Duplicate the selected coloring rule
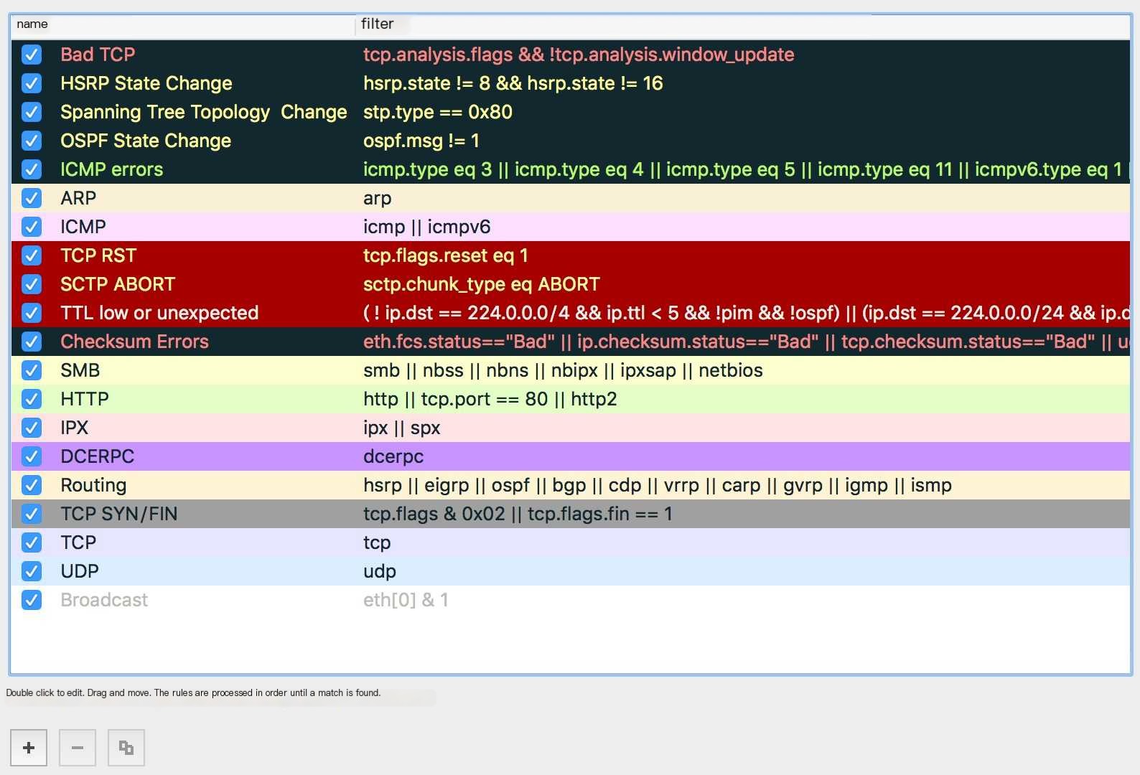Image resolution: width=1140 pixels, height=775 pixels. pyautogui.click(x=126, y=748)
